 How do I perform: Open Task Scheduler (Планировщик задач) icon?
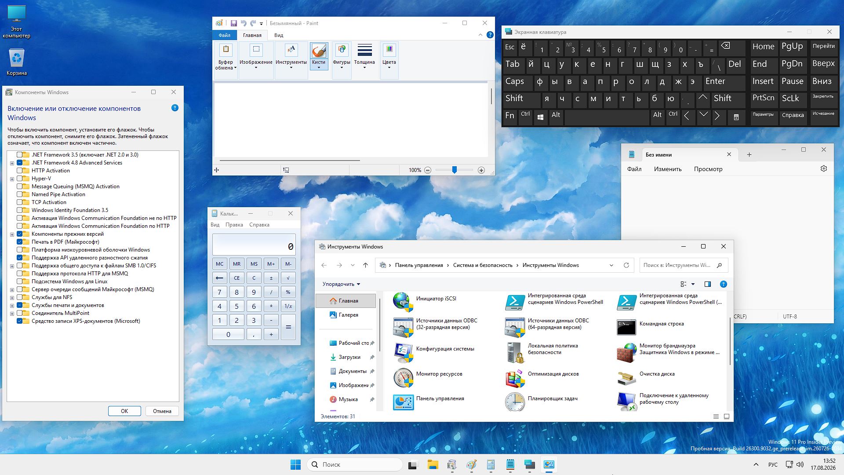click(515, 402)
